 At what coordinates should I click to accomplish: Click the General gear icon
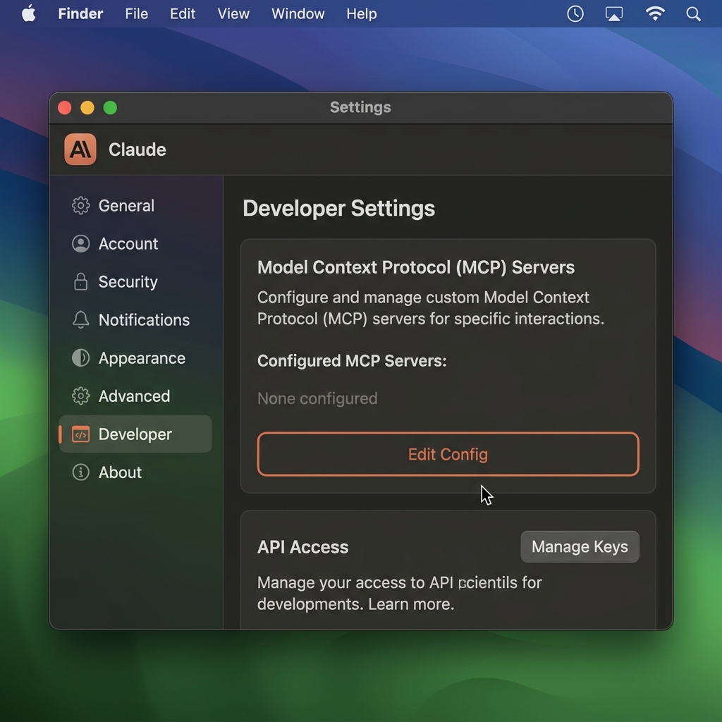[x=80, y=205]
